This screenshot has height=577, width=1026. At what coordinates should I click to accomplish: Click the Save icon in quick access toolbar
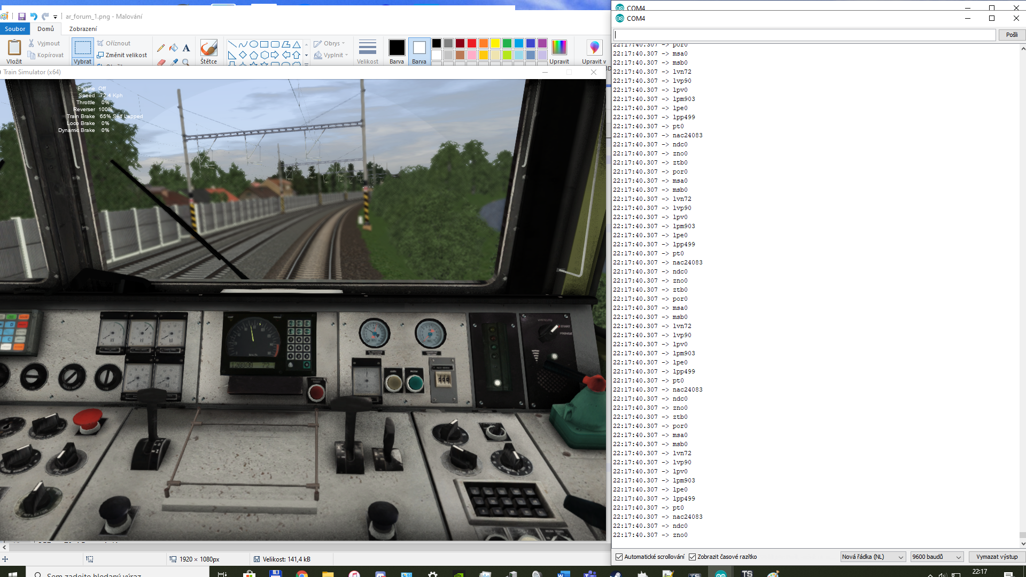pos(22,17)
